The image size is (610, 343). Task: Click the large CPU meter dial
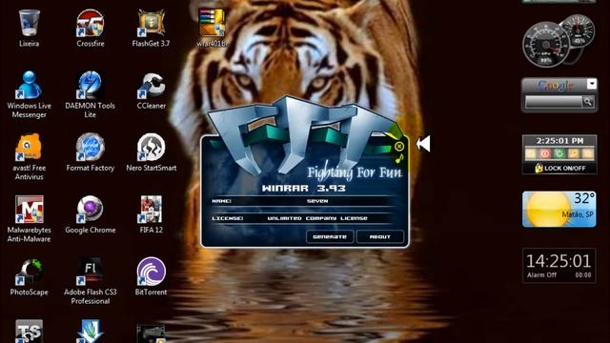(x=546, y=45)
